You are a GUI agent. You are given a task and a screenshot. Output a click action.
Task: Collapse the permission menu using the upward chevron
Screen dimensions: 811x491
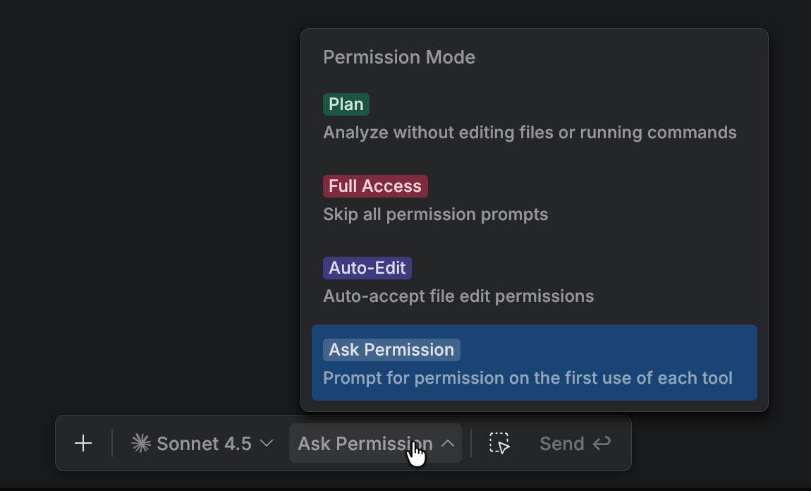click(x=449, y=443)
